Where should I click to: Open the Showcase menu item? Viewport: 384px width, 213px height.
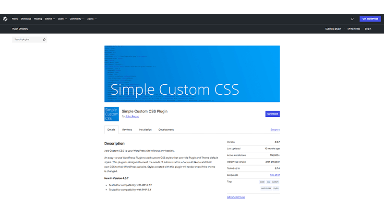tap(26, 19)
